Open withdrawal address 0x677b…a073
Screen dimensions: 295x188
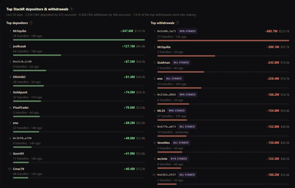166,126
